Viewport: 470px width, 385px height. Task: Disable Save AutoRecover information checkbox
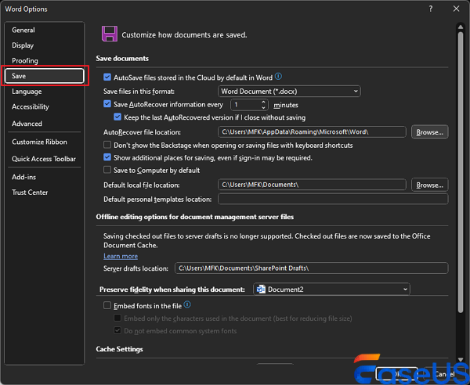coord(107,104)
